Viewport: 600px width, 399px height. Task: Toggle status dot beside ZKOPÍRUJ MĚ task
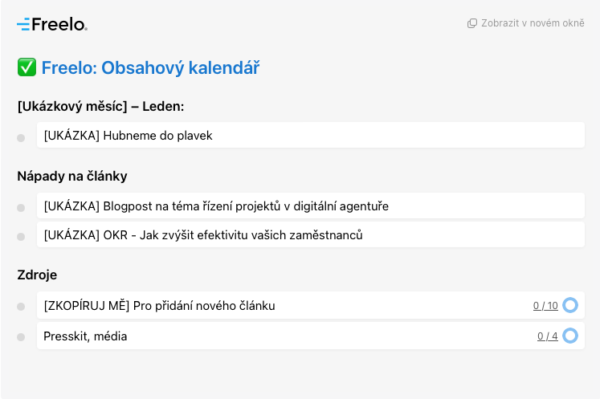21,307
